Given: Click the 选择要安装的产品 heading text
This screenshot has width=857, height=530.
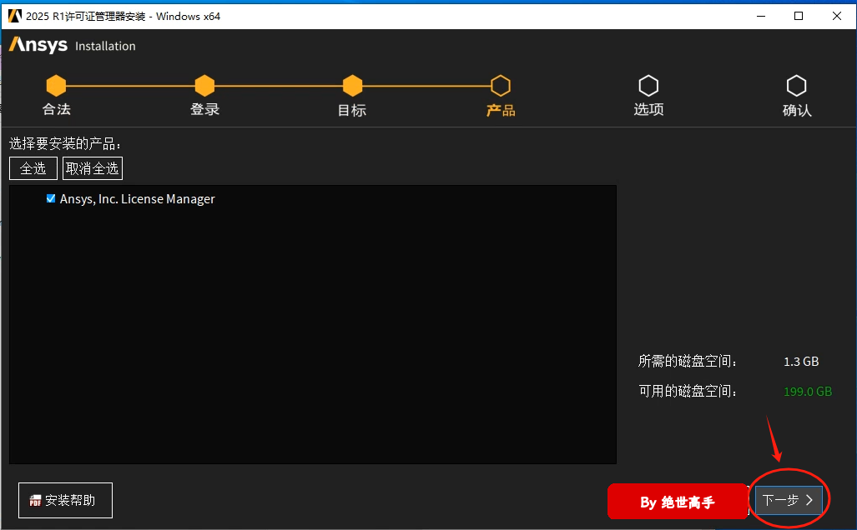Looking at the screenshot, I should [x=64, y=143].
